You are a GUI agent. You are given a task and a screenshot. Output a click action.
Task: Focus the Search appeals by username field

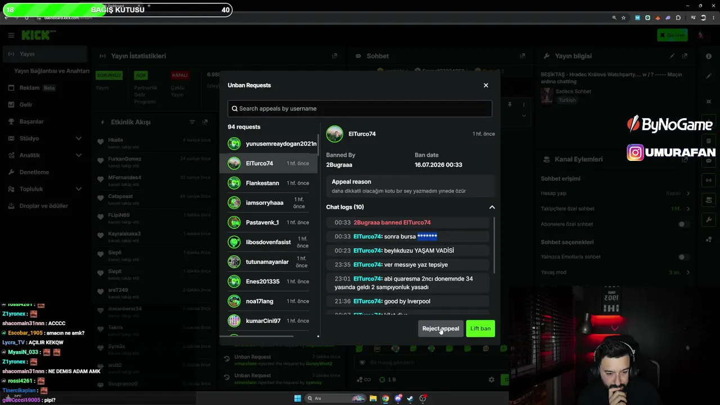click(360, 109)
